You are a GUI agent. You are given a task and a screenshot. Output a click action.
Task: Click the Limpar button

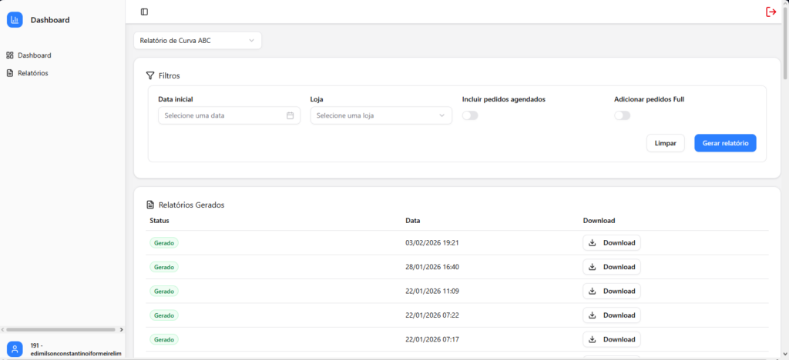coord(665,143)
